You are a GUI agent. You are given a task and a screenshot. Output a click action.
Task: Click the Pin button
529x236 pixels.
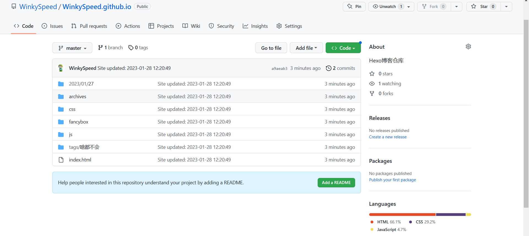[x=354, y=7]
